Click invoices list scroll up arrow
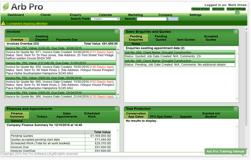251x160 pixels. coord(118,49)
